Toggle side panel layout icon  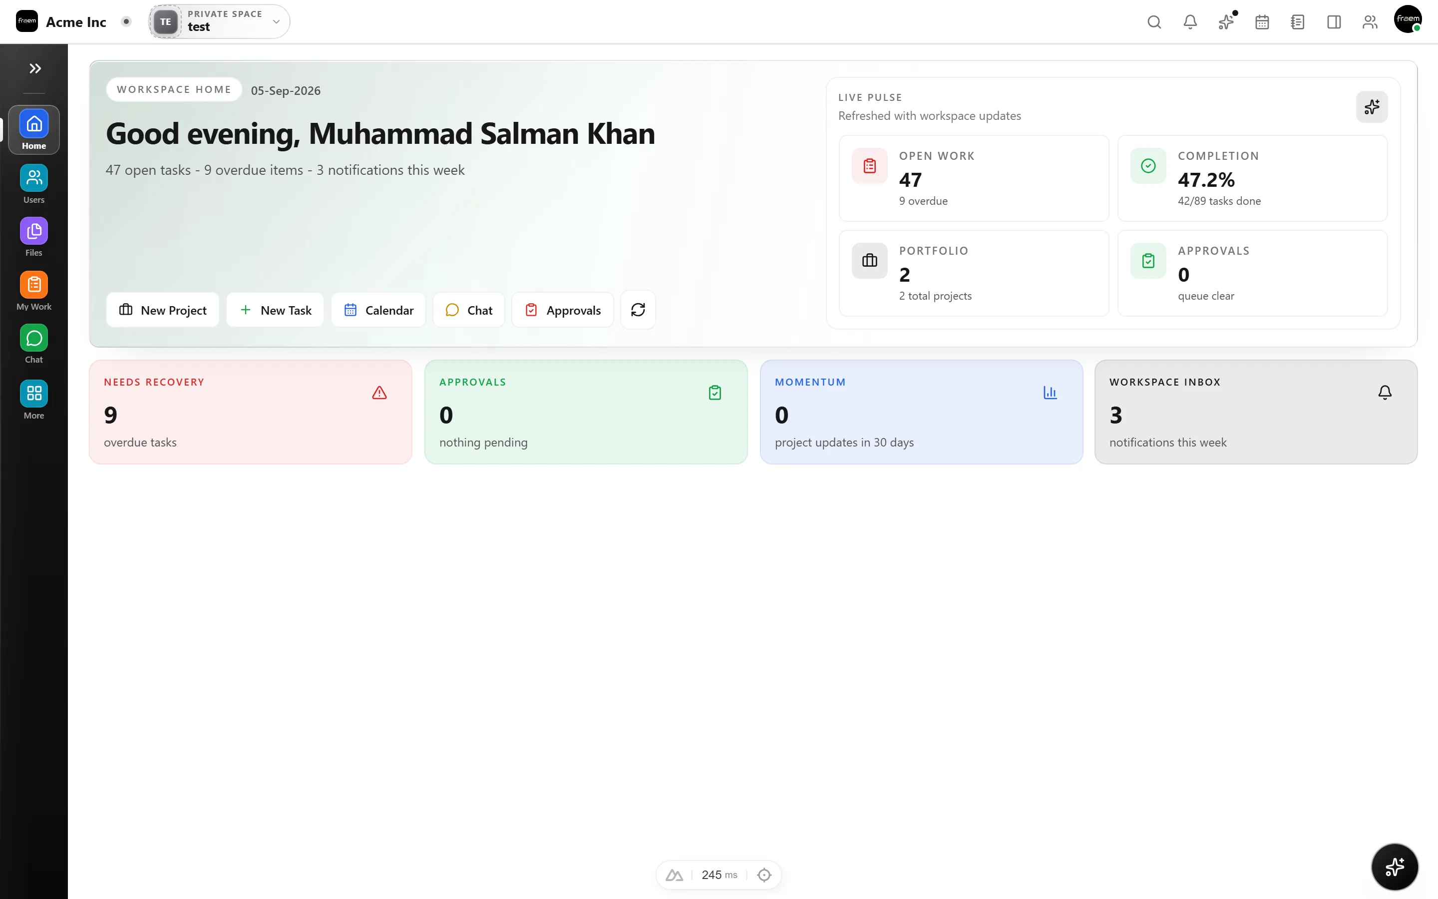[x=1334, y=22]
